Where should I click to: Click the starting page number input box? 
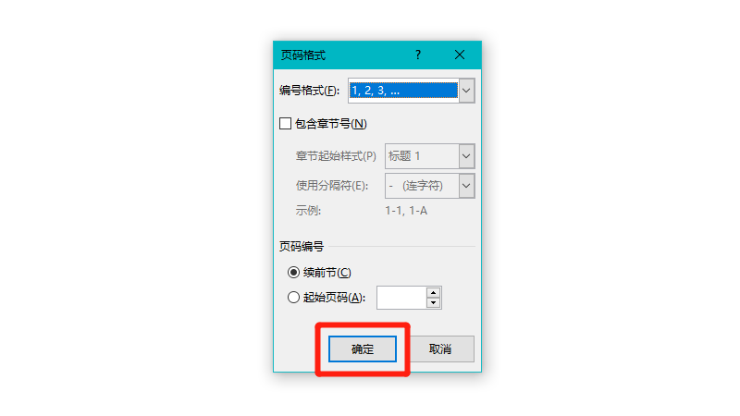[401, 298]
